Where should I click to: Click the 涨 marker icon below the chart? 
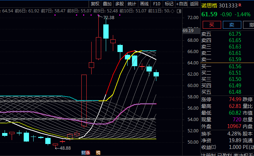[x=88, y=153]
